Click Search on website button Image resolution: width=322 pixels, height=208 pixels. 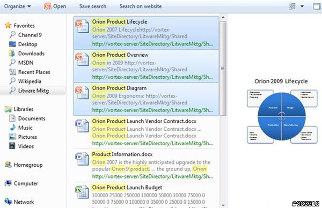[141, 6]
